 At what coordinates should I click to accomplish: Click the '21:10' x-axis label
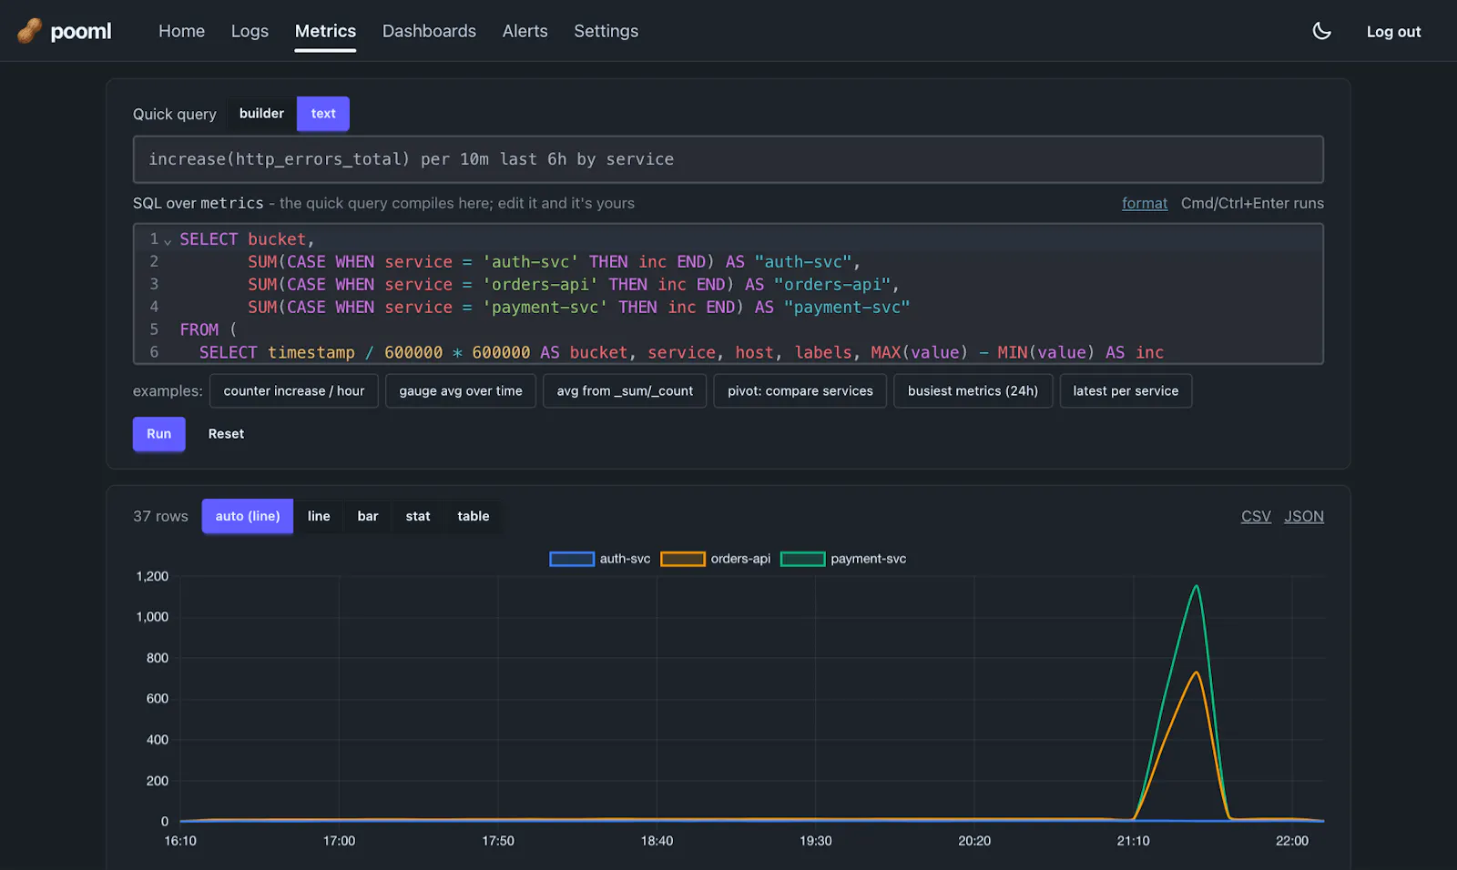click(x=1133, y=841)
